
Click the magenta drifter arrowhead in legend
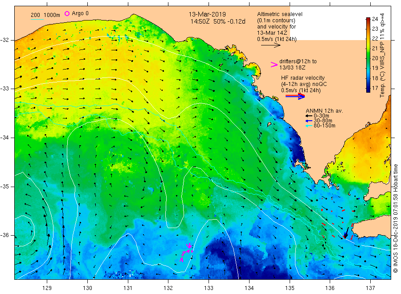[274, 65]
